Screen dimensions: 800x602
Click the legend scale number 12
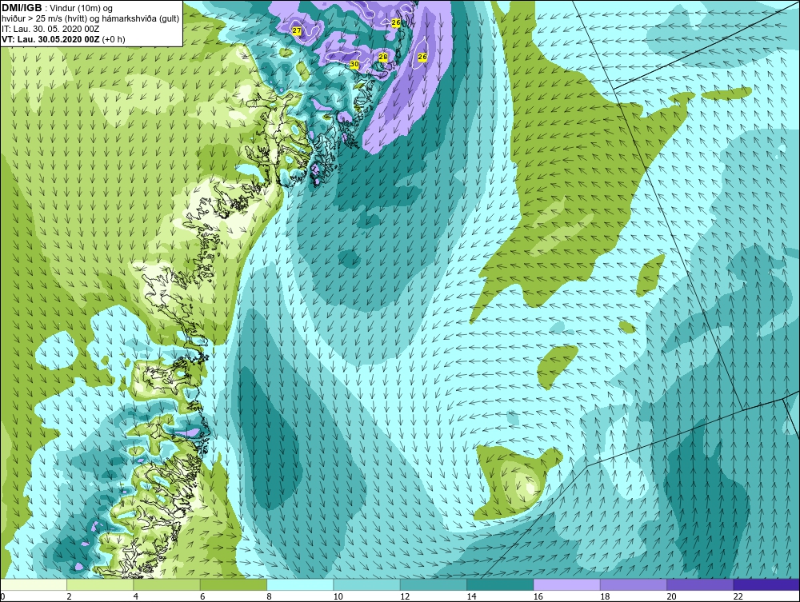point(405,596)
